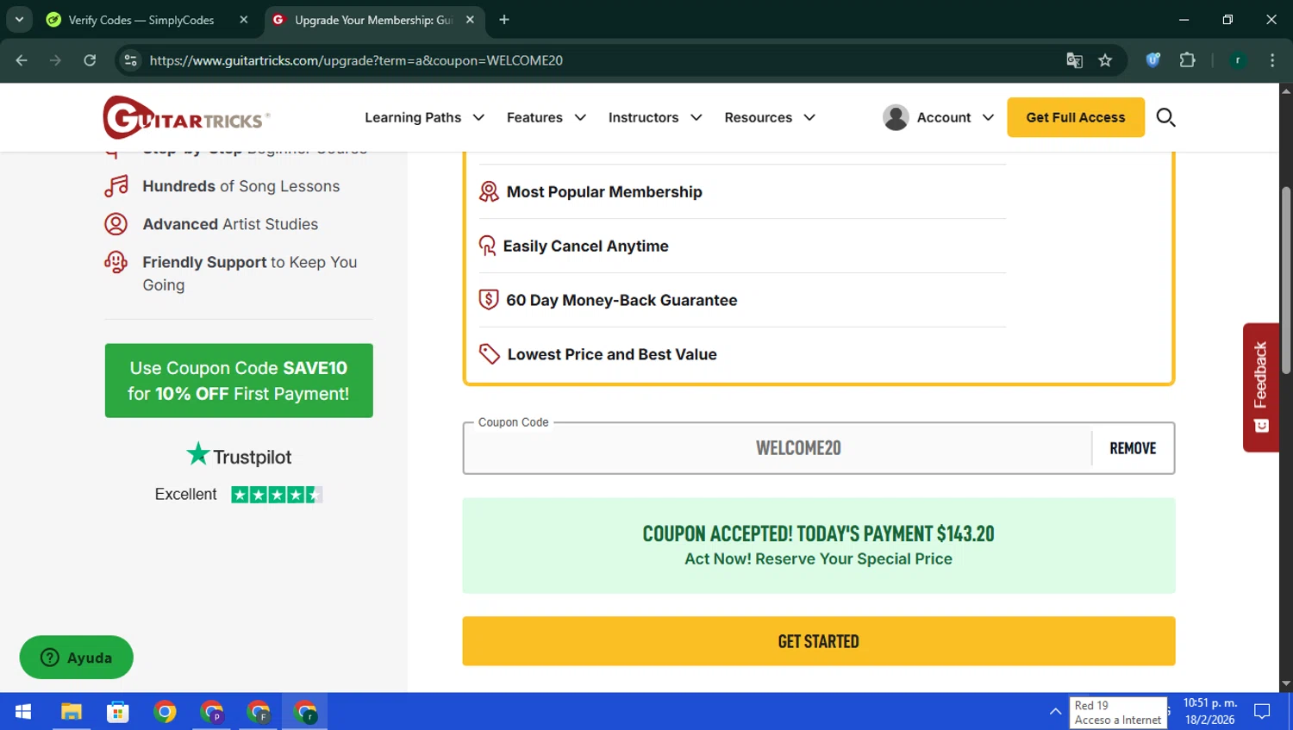This screenshot has height=730, width=1293.
Task: Open the Chrome profile avatar
Action: click(1238, 60)
